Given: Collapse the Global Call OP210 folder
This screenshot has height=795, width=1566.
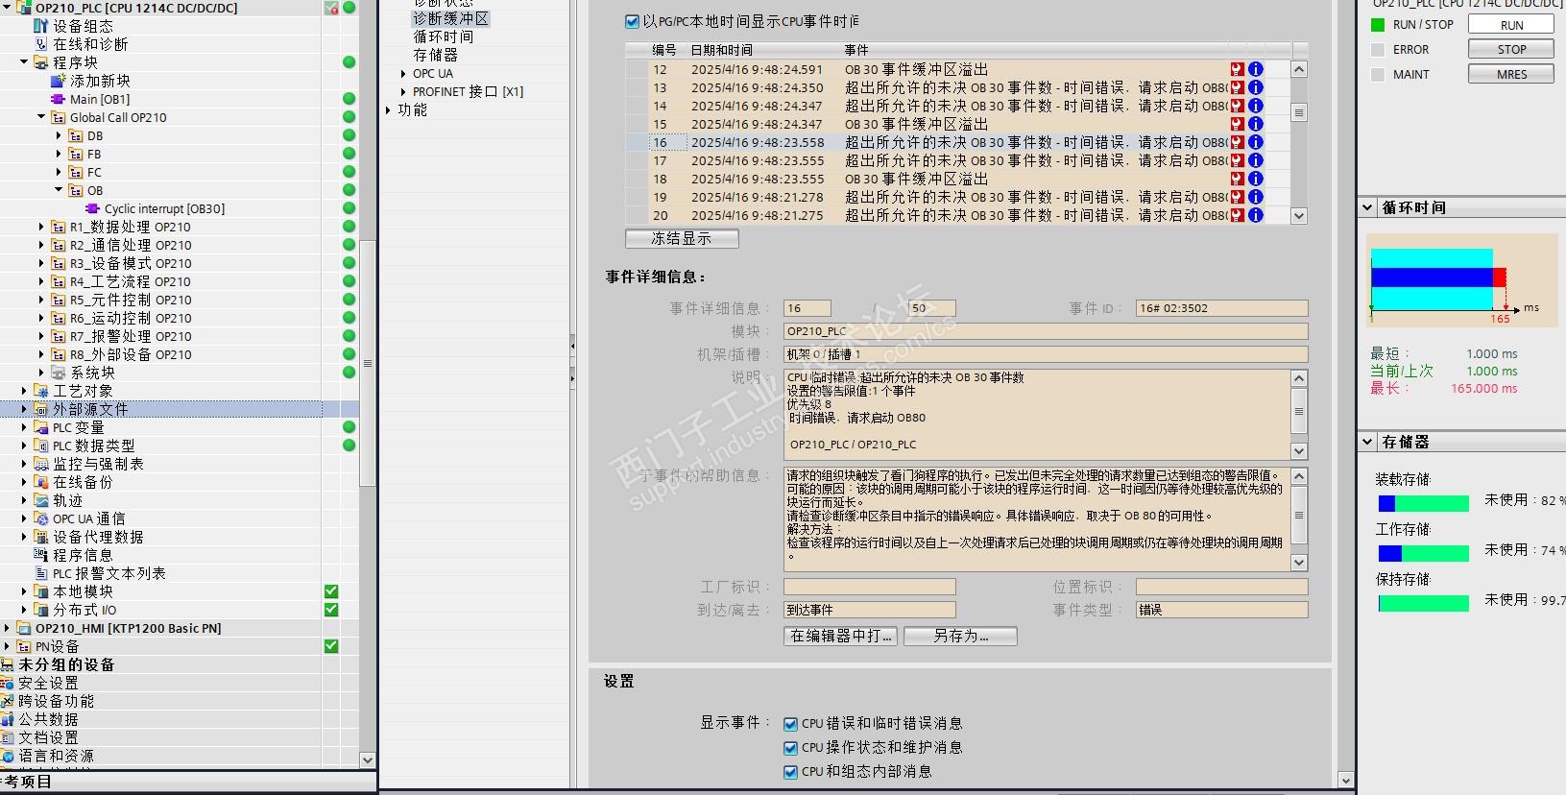Looking at the screenshot, I should click(41, 117).
